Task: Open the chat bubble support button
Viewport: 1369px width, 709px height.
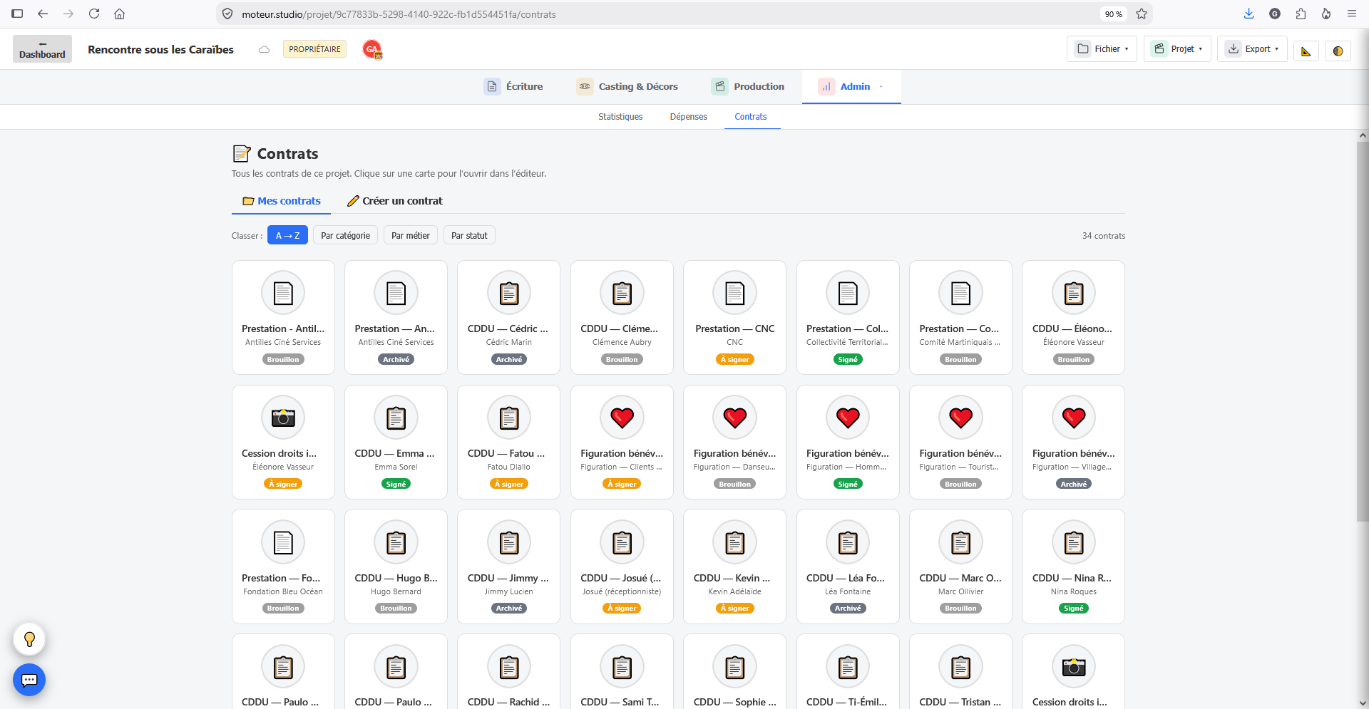Action: [x=29, y=680]
